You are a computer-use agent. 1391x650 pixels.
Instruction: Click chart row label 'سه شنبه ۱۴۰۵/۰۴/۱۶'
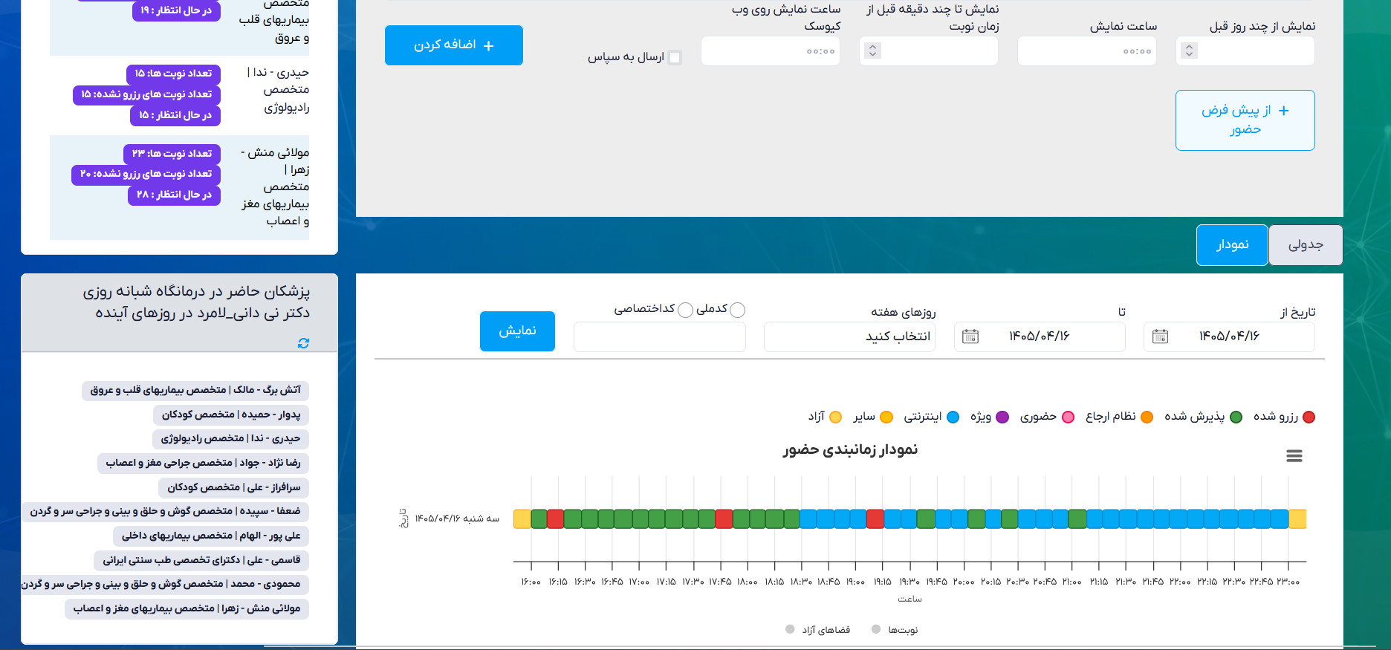[x=457, y=519]
